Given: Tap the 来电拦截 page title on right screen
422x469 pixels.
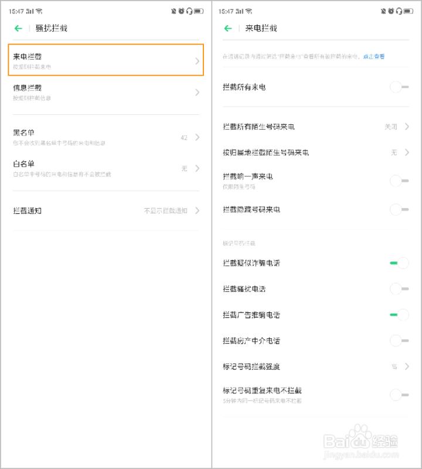Looking at the screenshot, I should 261,28.
